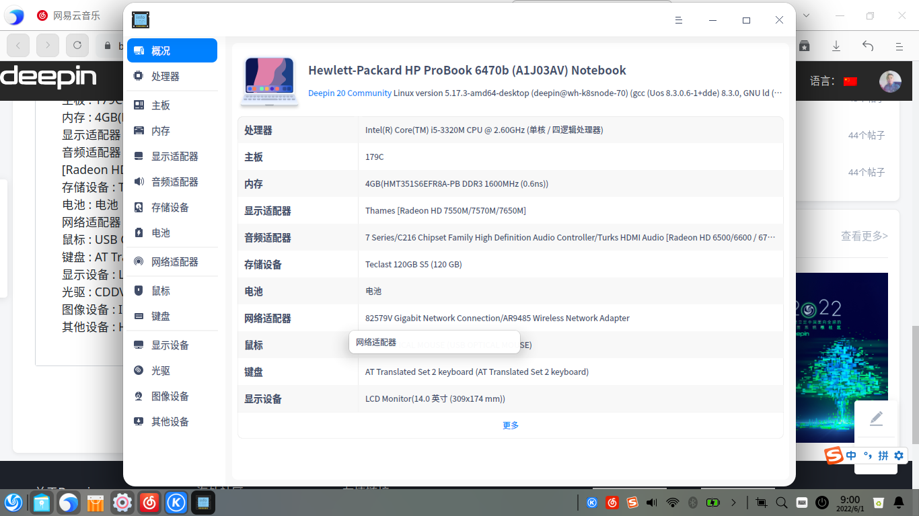Image resolution: width=919 pixels, height=516 pixels.
Task: Launch the App Store from the dock
Action: (x=95, y=502)
